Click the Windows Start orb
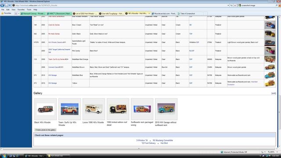281x158 pixels. coord(4,156)
